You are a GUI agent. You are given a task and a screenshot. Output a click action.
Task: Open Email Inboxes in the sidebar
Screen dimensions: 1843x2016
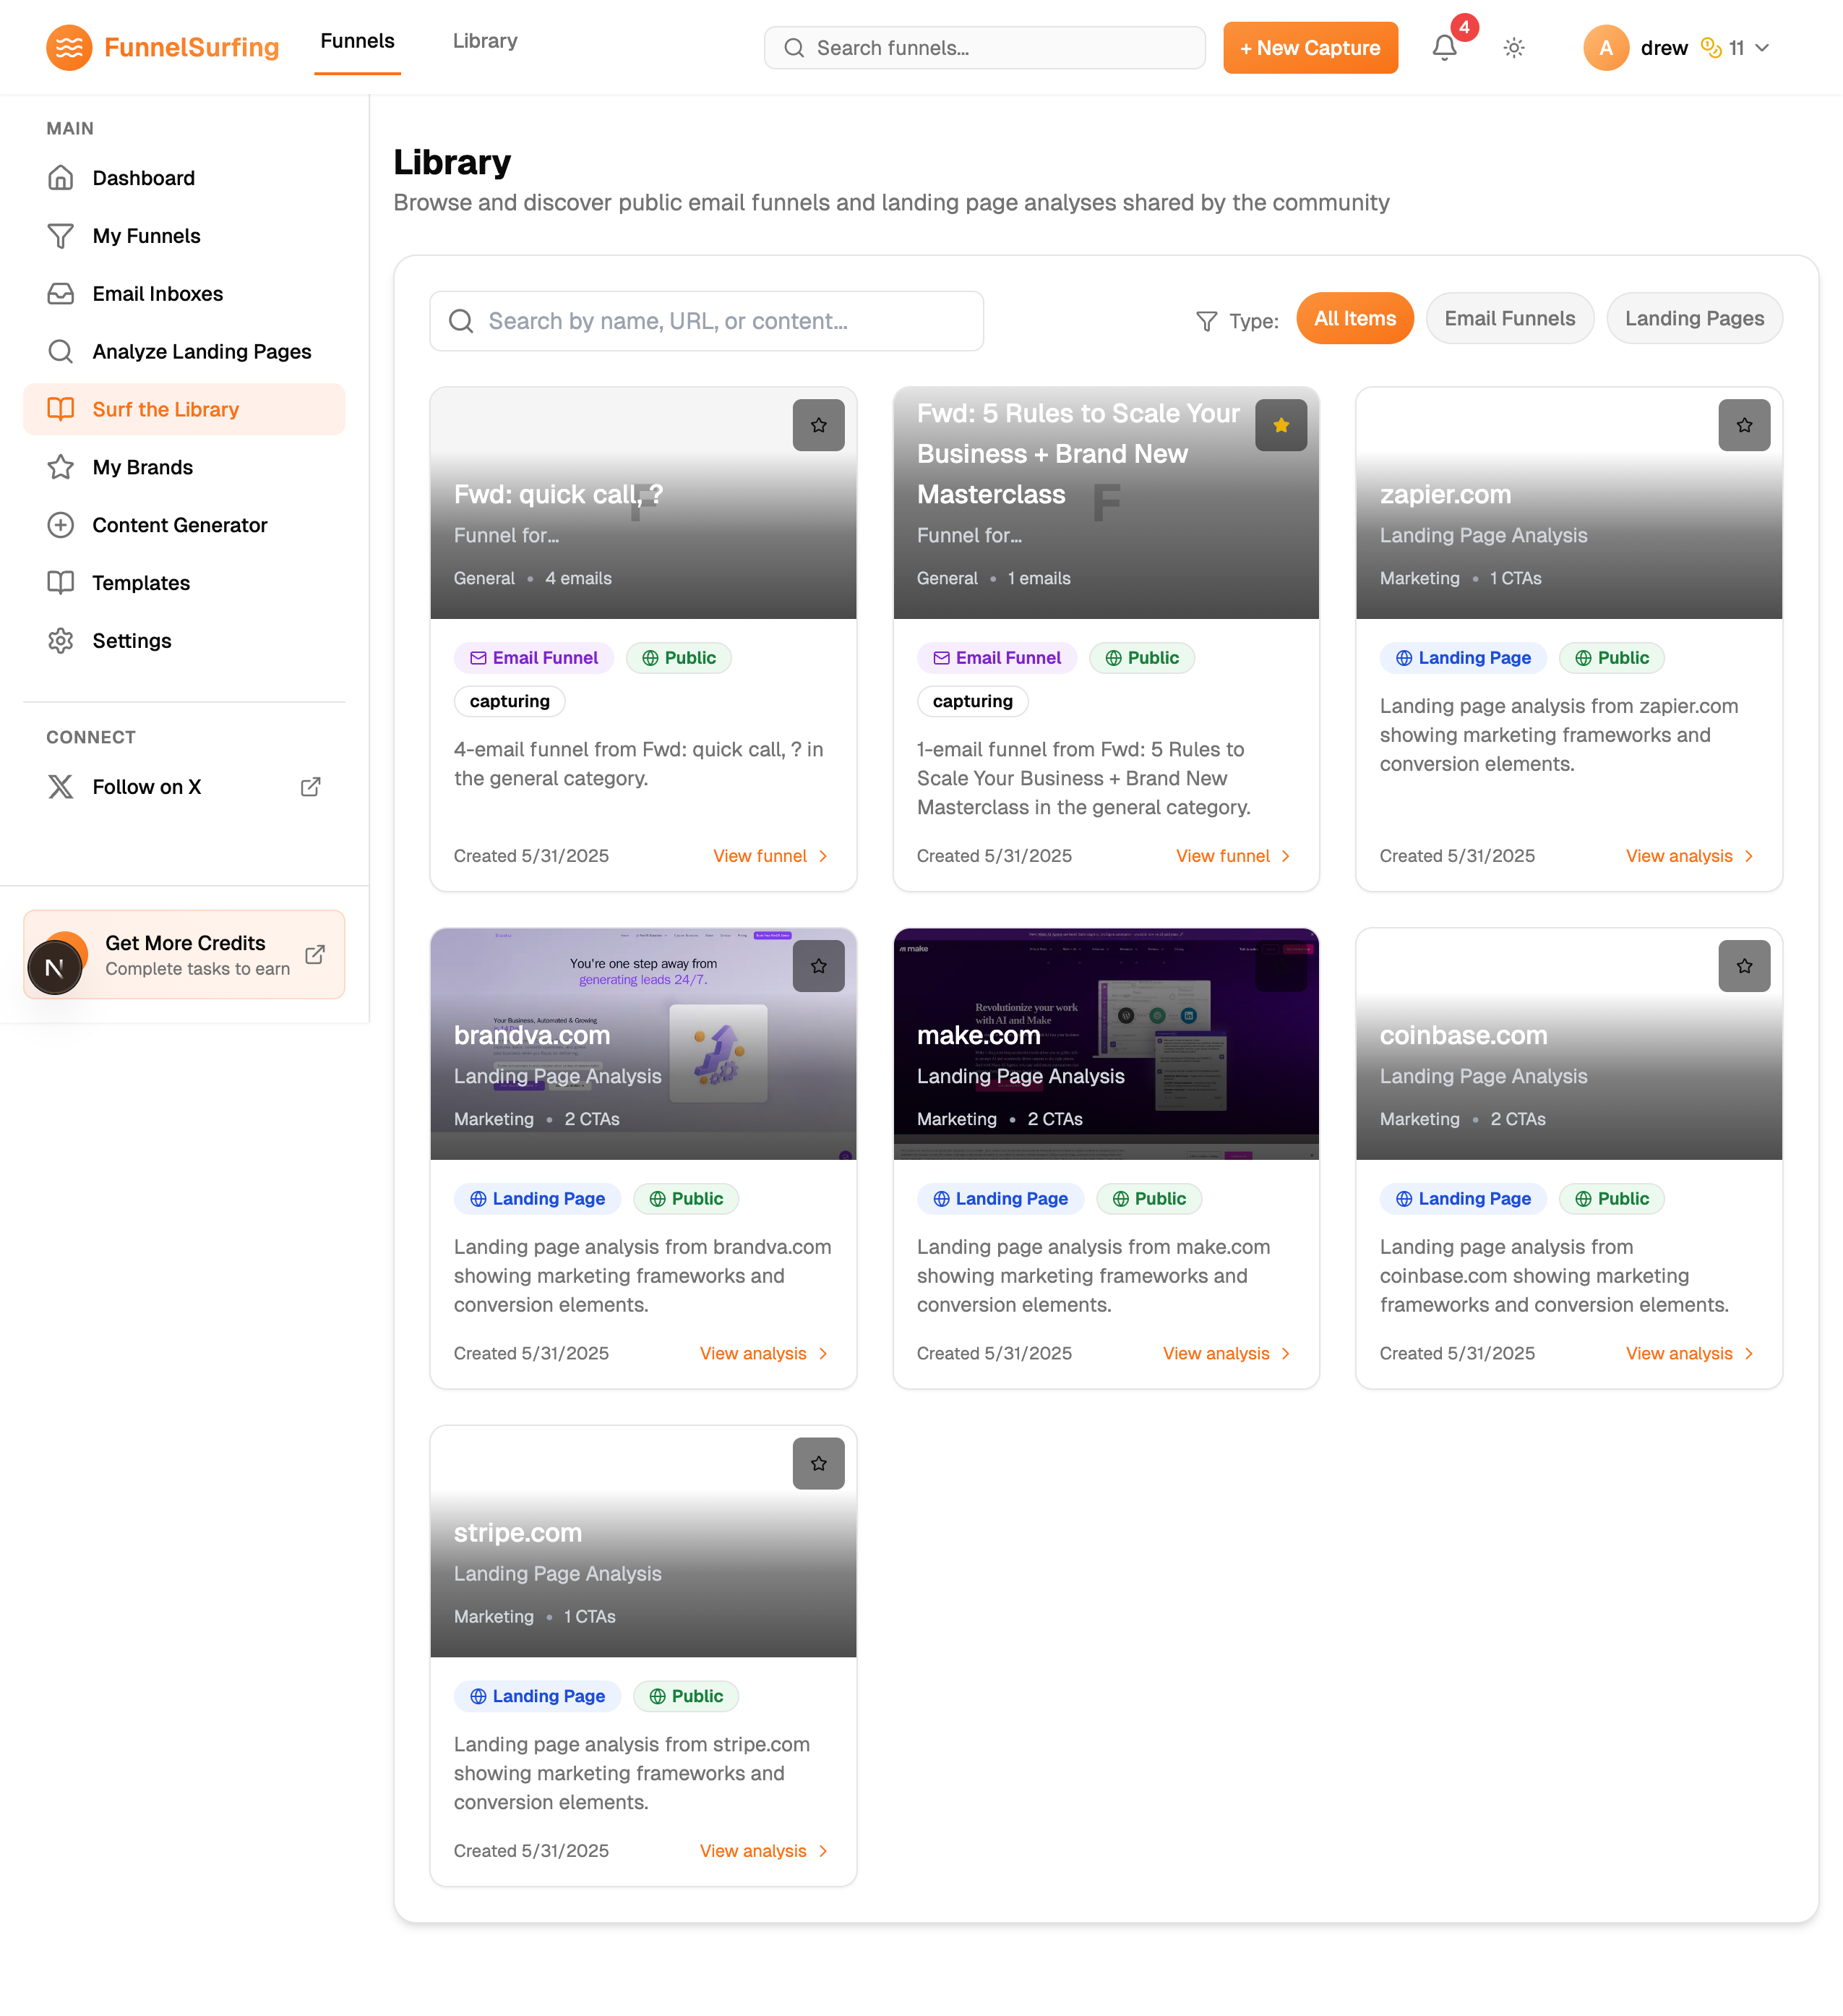(x=184, y=294)
